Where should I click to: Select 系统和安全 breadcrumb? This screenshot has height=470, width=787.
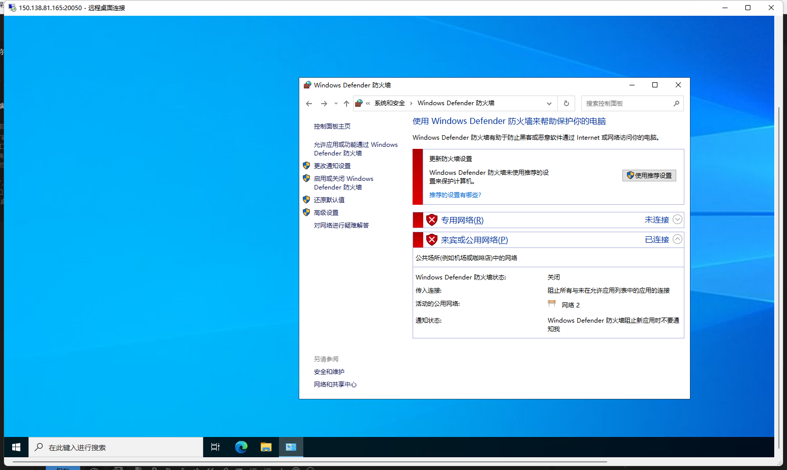(x=390, y=103)
